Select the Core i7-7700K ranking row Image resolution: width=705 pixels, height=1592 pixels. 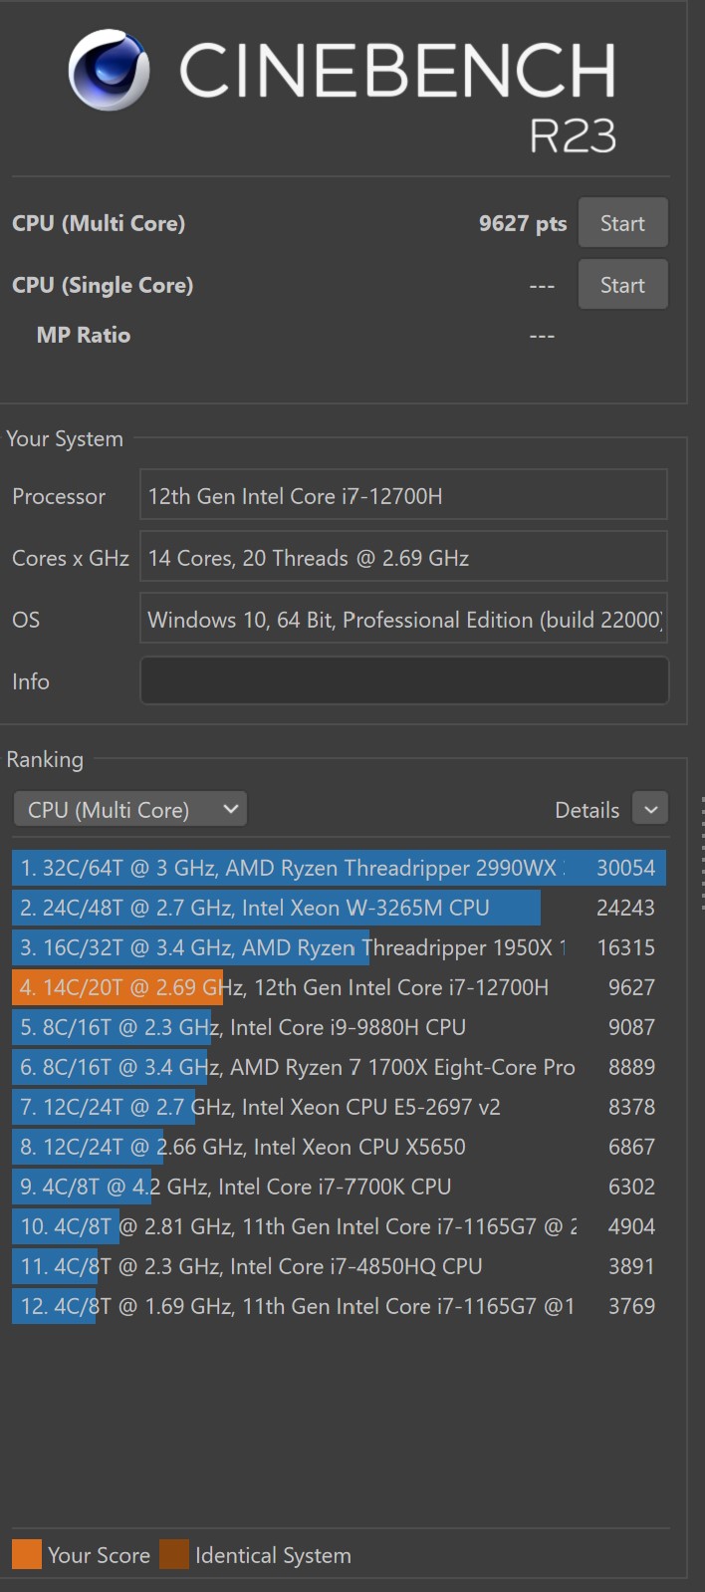point(339,1187)
